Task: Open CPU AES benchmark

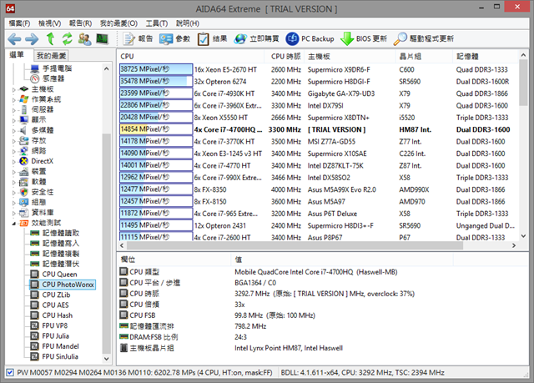Action: (x=55, y=305)
